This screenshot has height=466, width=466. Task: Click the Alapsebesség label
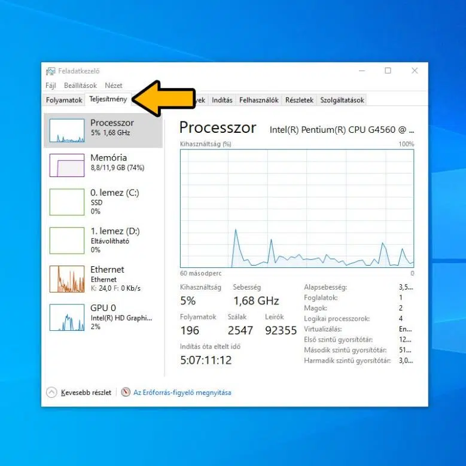(325, 287)
